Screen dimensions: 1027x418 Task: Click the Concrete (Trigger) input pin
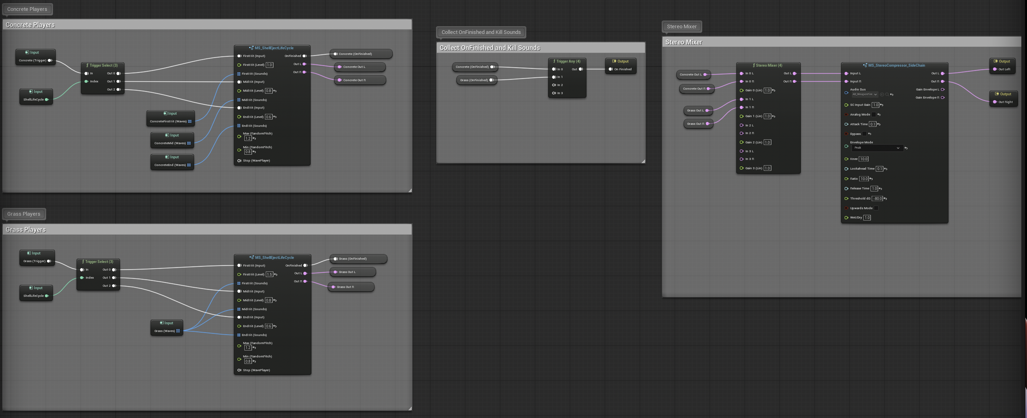point(50,61)
